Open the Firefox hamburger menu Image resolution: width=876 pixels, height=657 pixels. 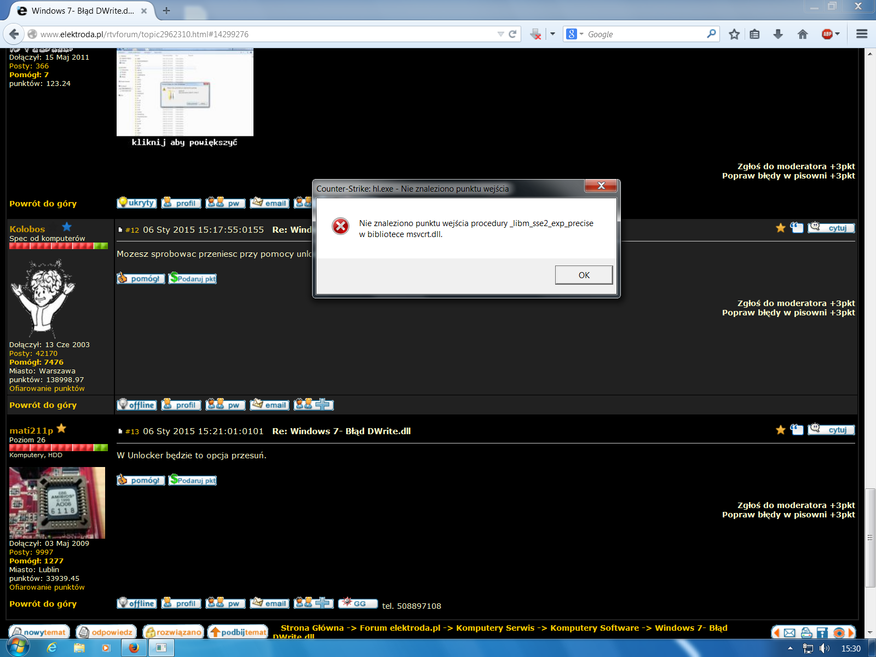pos(862,34)
